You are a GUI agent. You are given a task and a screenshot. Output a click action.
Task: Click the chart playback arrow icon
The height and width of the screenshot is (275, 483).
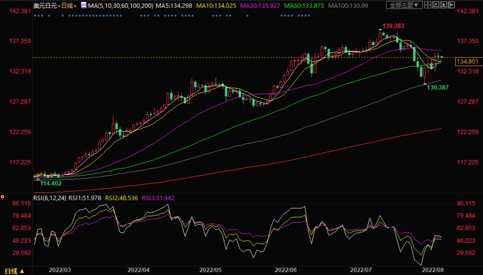[443, 5]
